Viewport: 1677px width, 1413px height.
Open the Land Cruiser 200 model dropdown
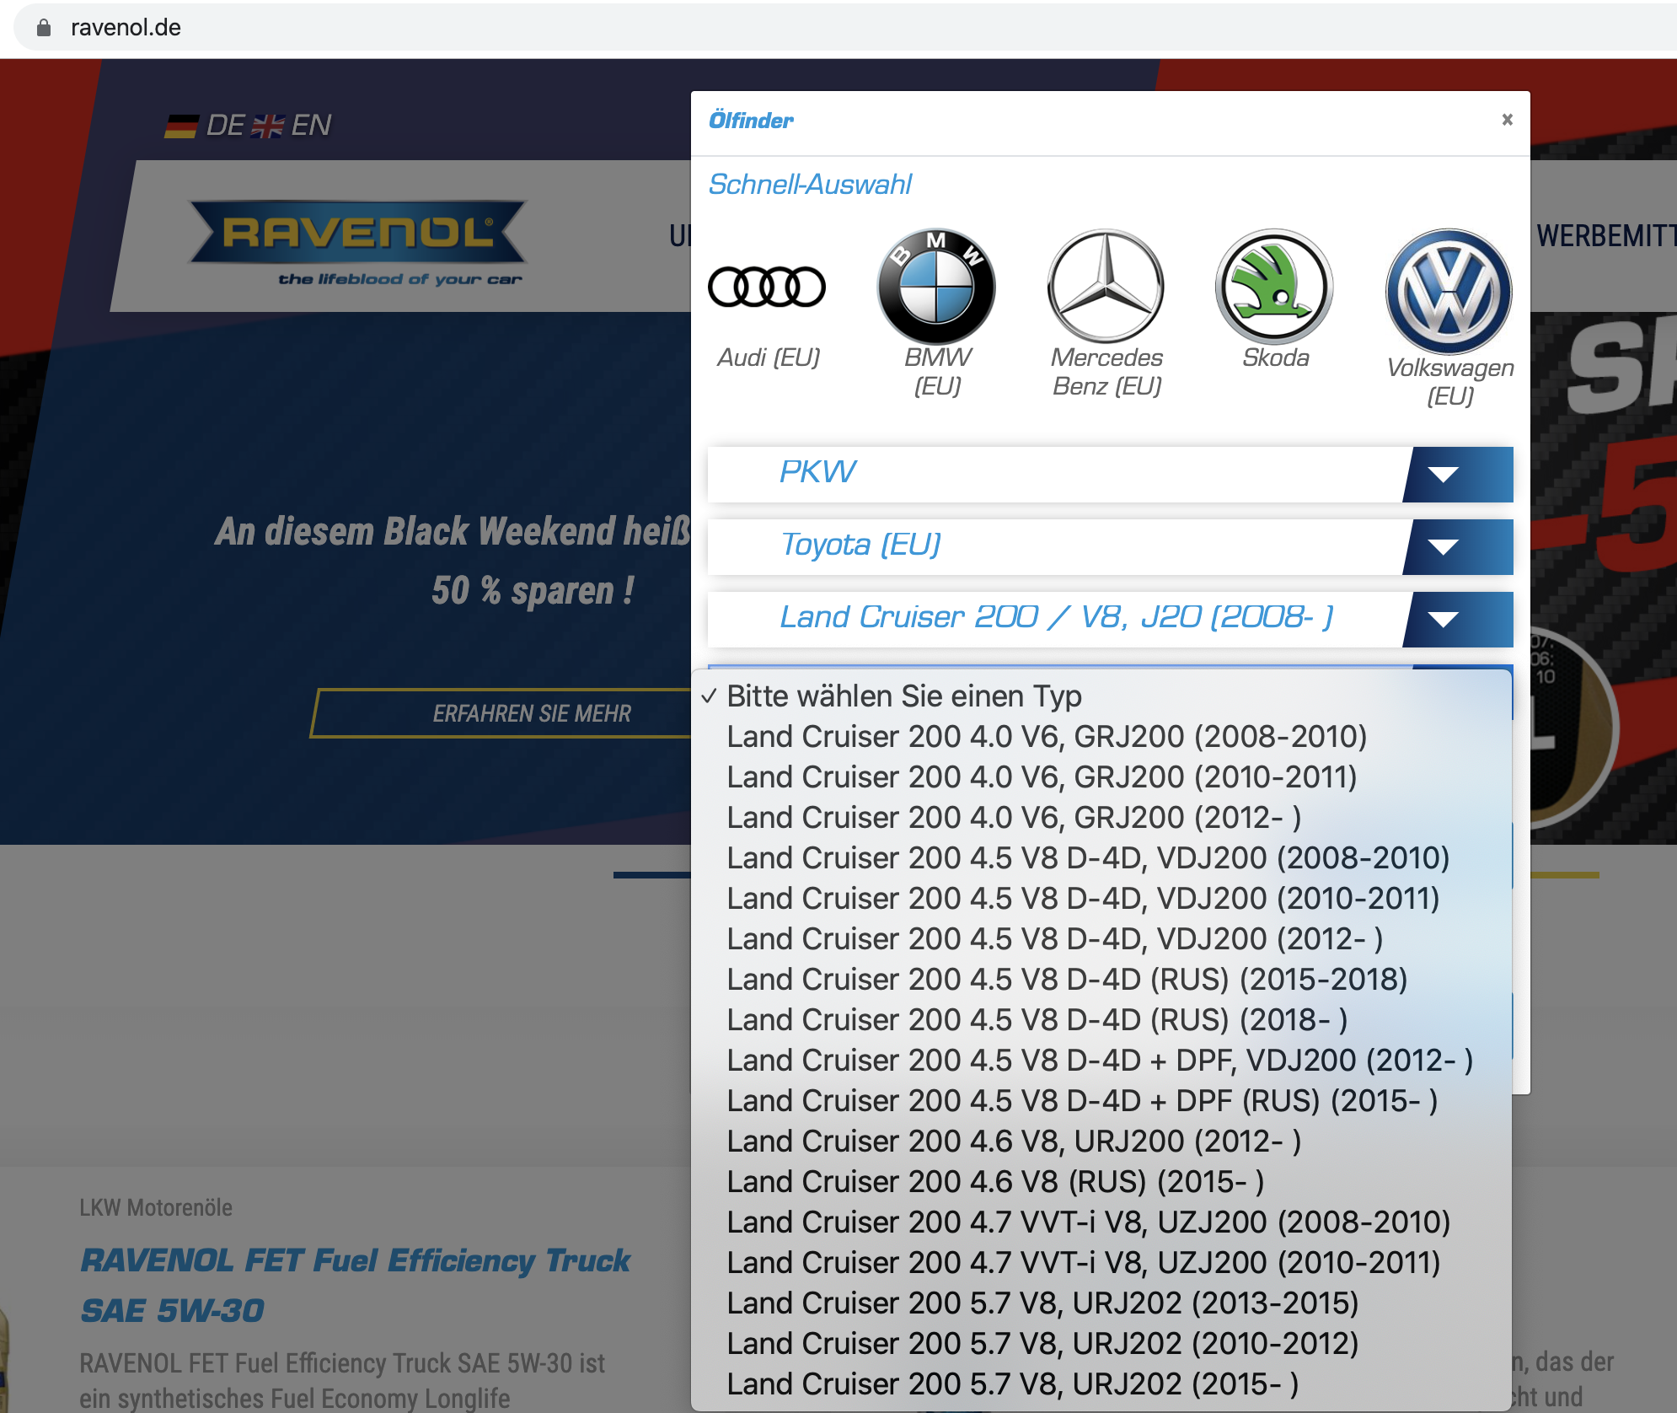tap(1110, 619)
